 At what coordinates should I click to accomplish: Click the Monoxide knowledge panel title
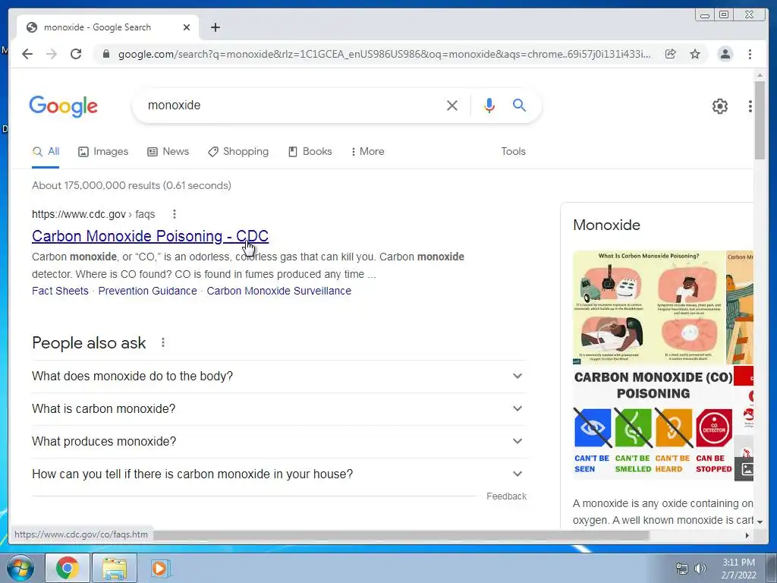[606, 225]
